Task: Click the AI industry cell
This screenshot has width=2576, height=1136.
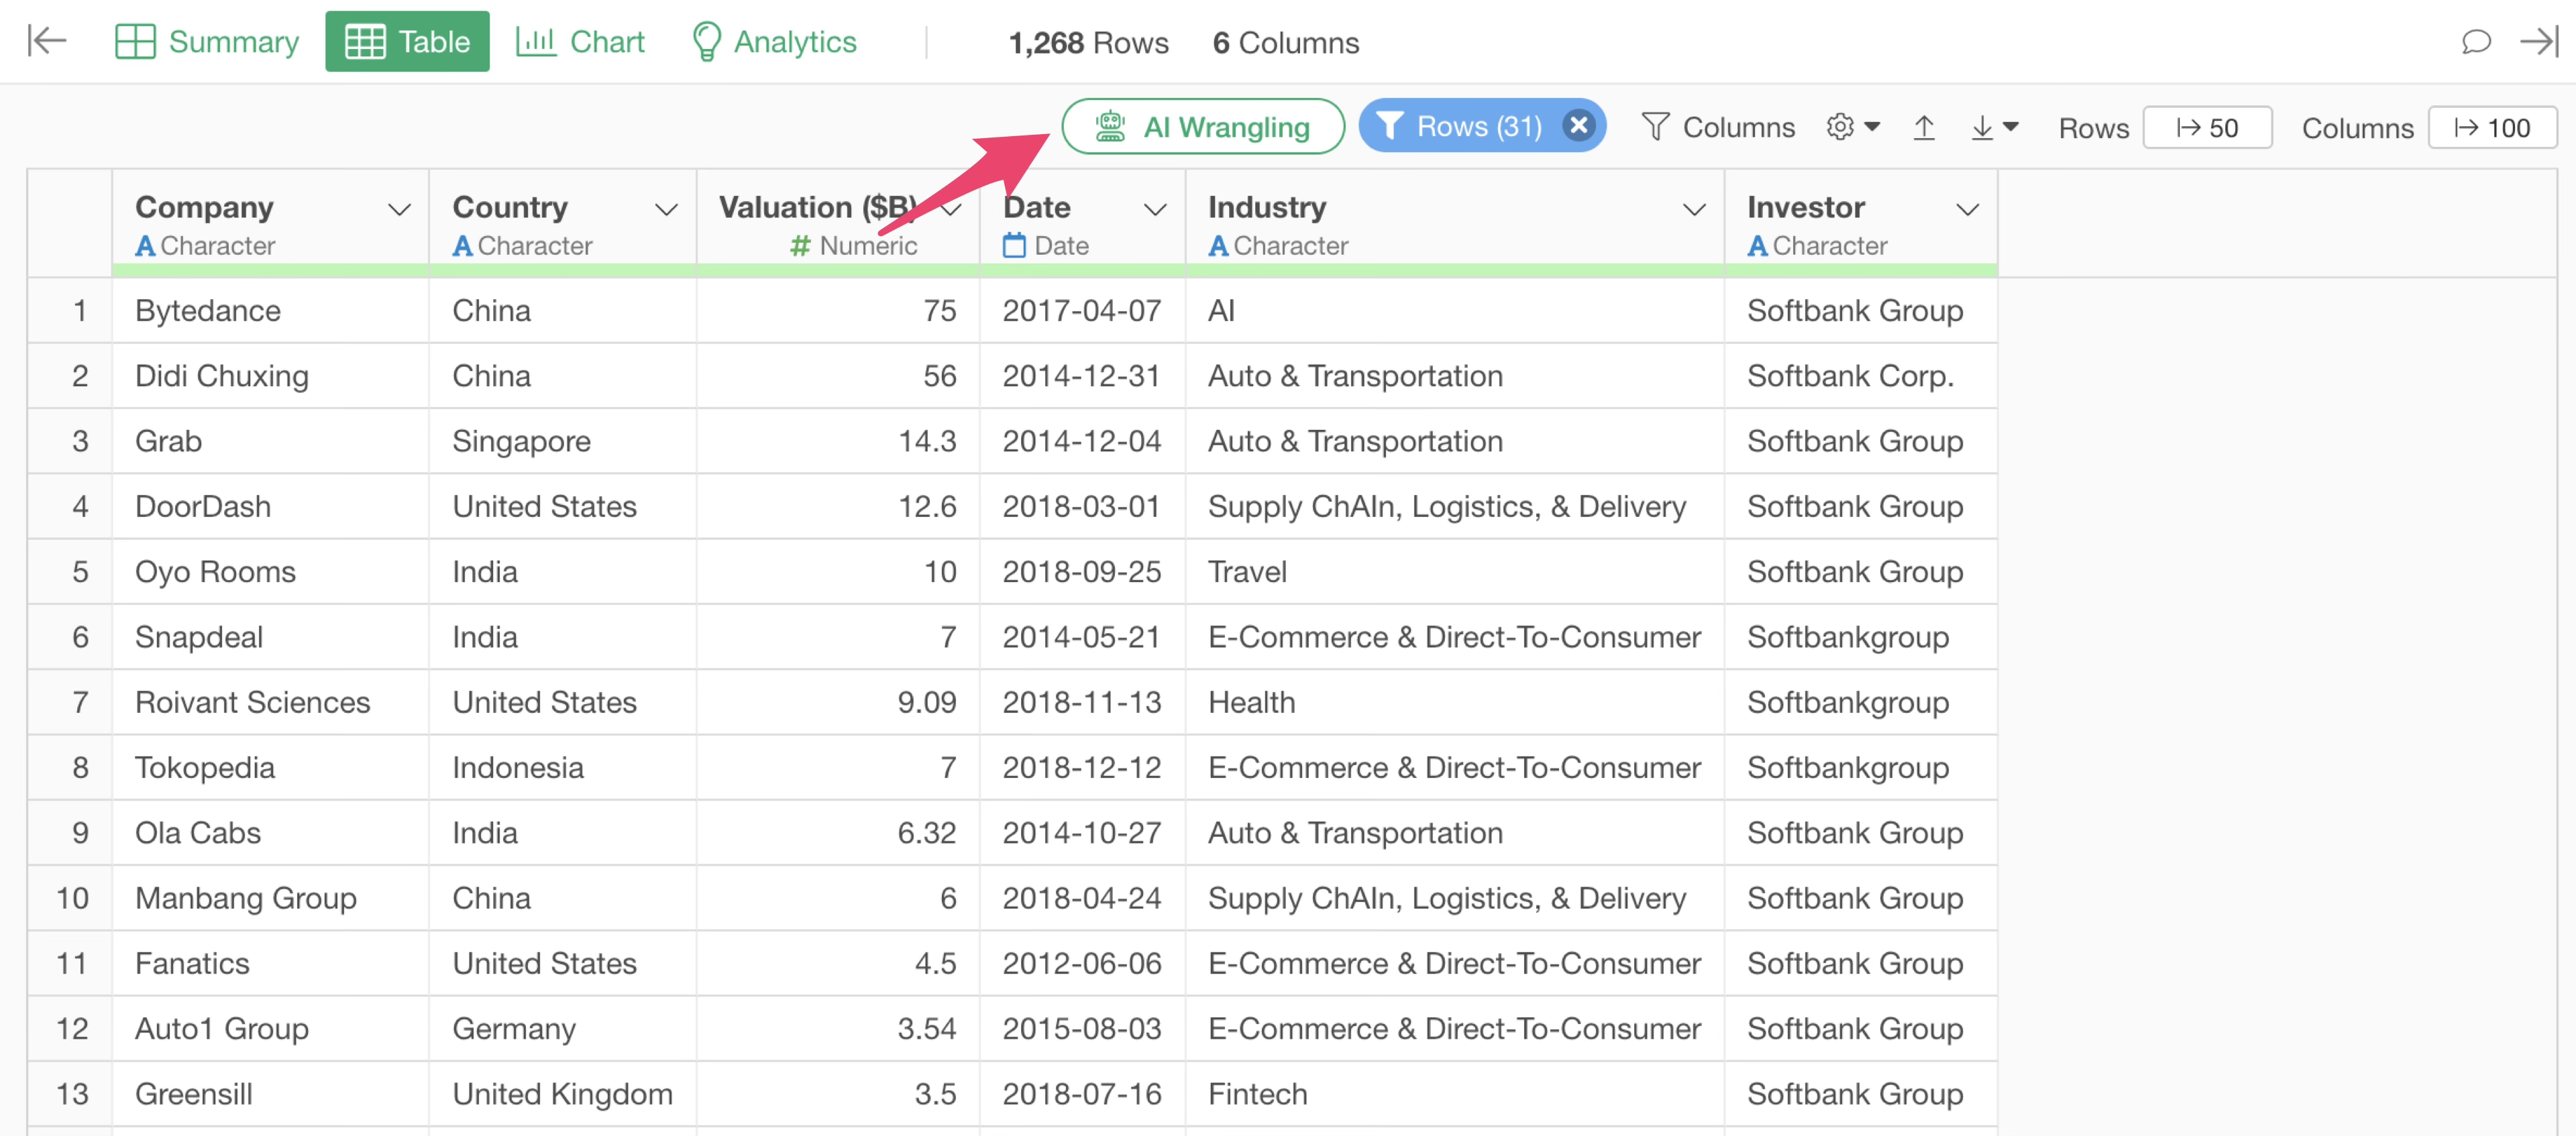Action: pos(1455,311)
